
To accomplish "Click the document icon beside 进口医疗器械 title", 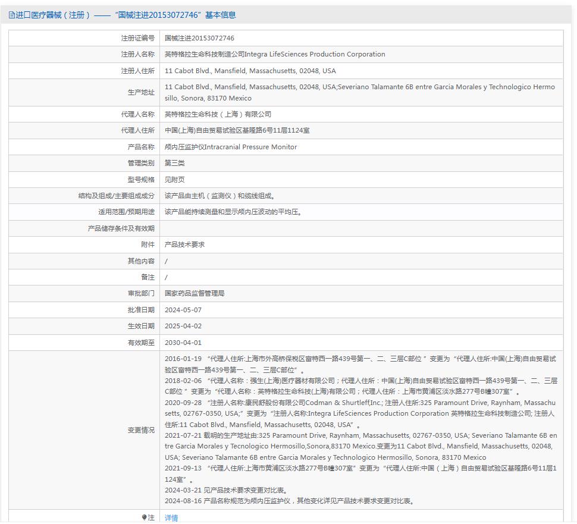I will (x=11, y=15).
